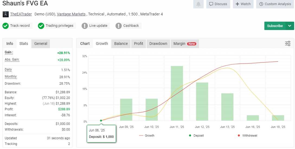Click the Jun 09 bar in chart

126,110
